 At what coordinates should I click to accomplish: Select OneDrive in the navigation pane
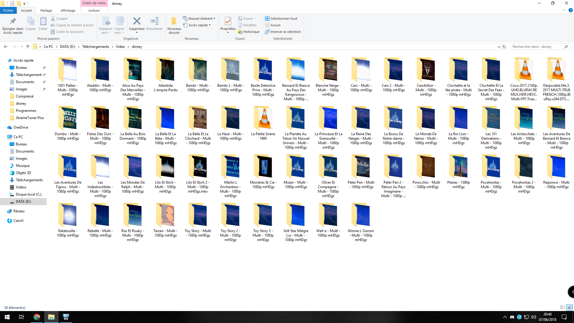point(21,127)
